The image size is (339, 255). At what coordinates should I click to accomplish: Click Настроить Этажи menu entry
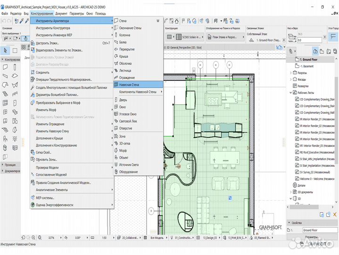72,43
